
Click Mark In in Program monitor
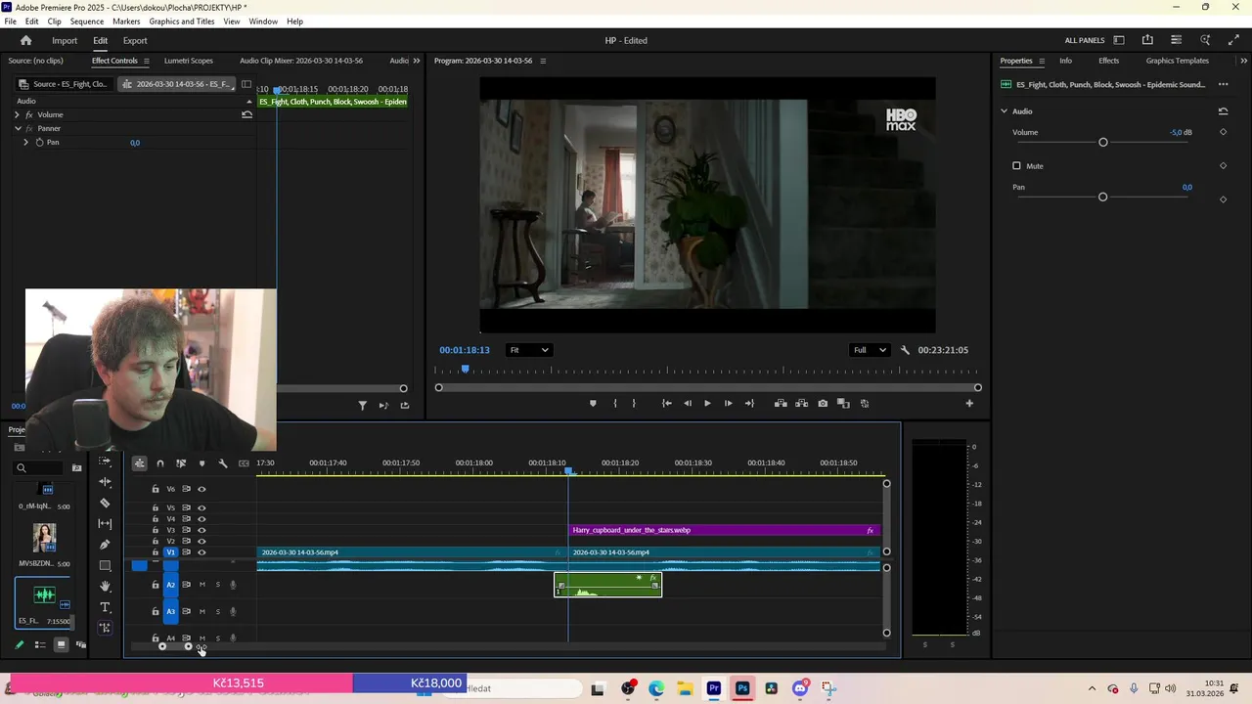coord(615,403)
